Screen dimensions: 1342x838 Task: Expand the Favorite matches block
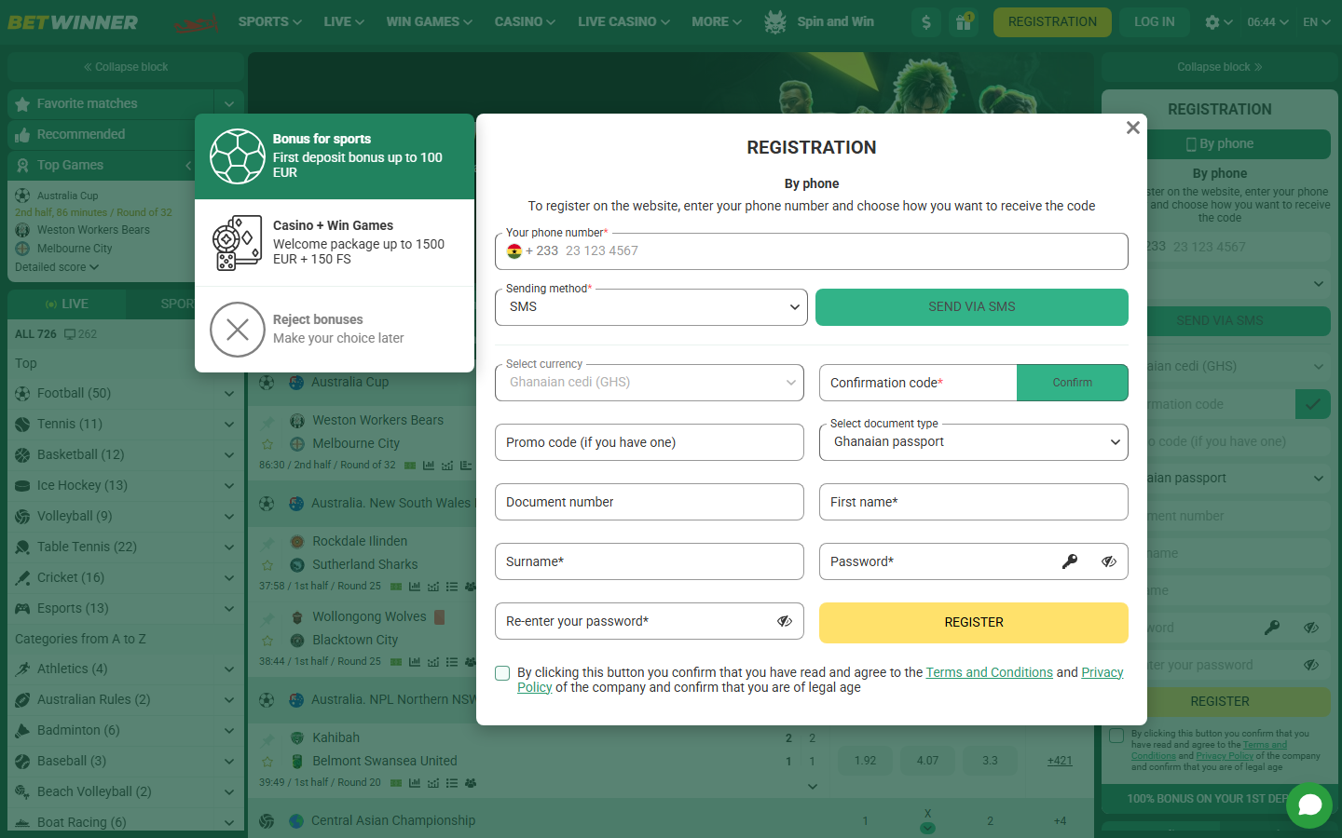229,104
